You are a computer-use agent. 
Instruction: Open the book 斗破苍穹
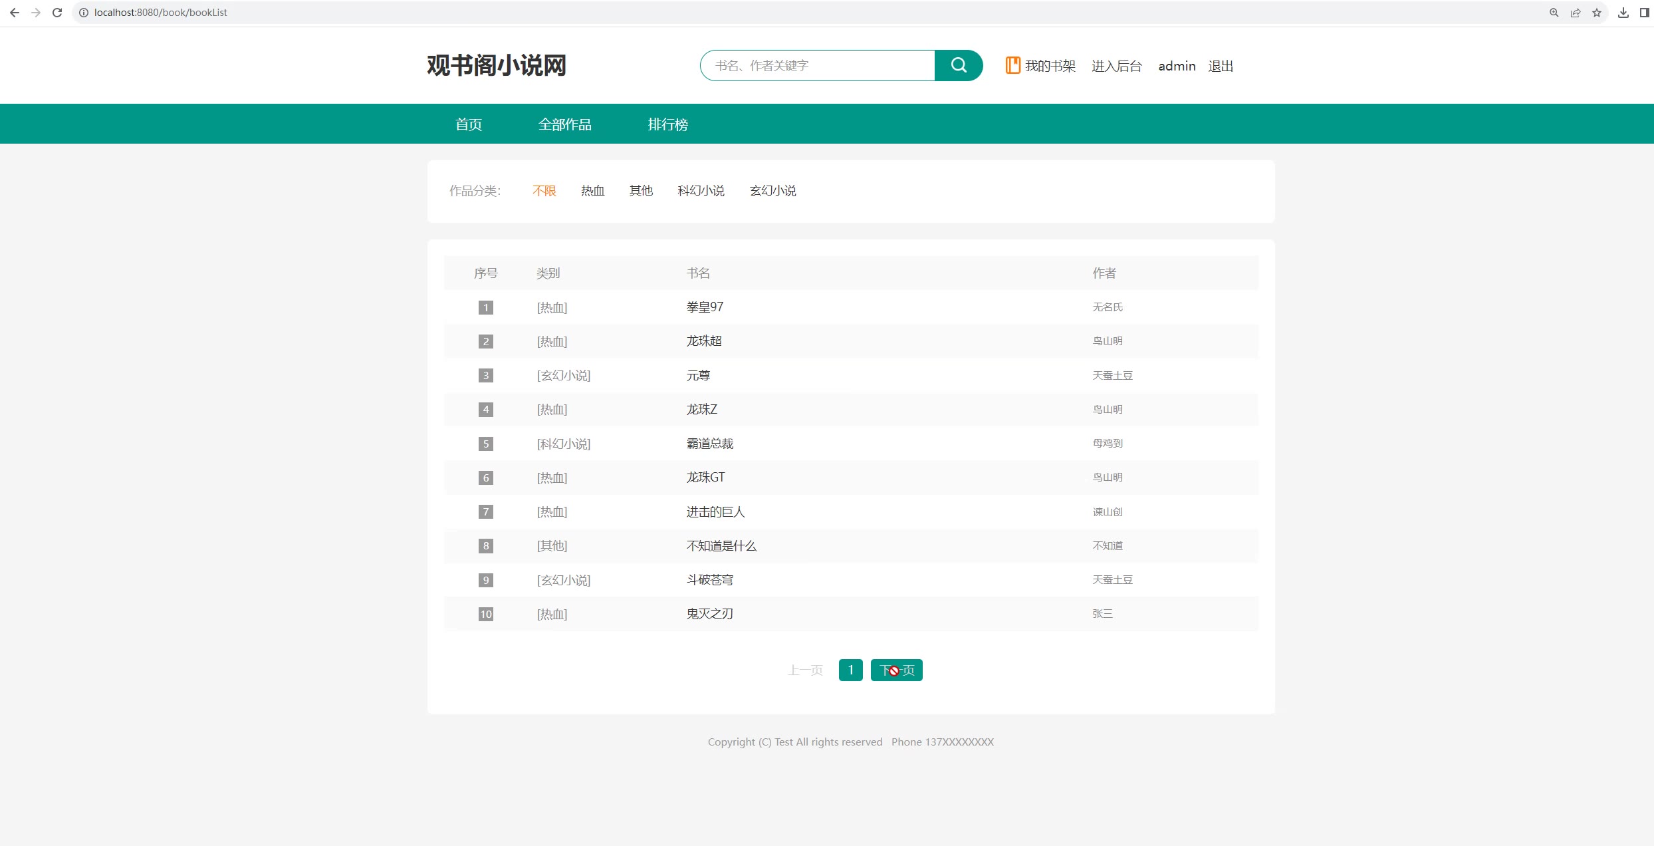[x=709, y=580]
